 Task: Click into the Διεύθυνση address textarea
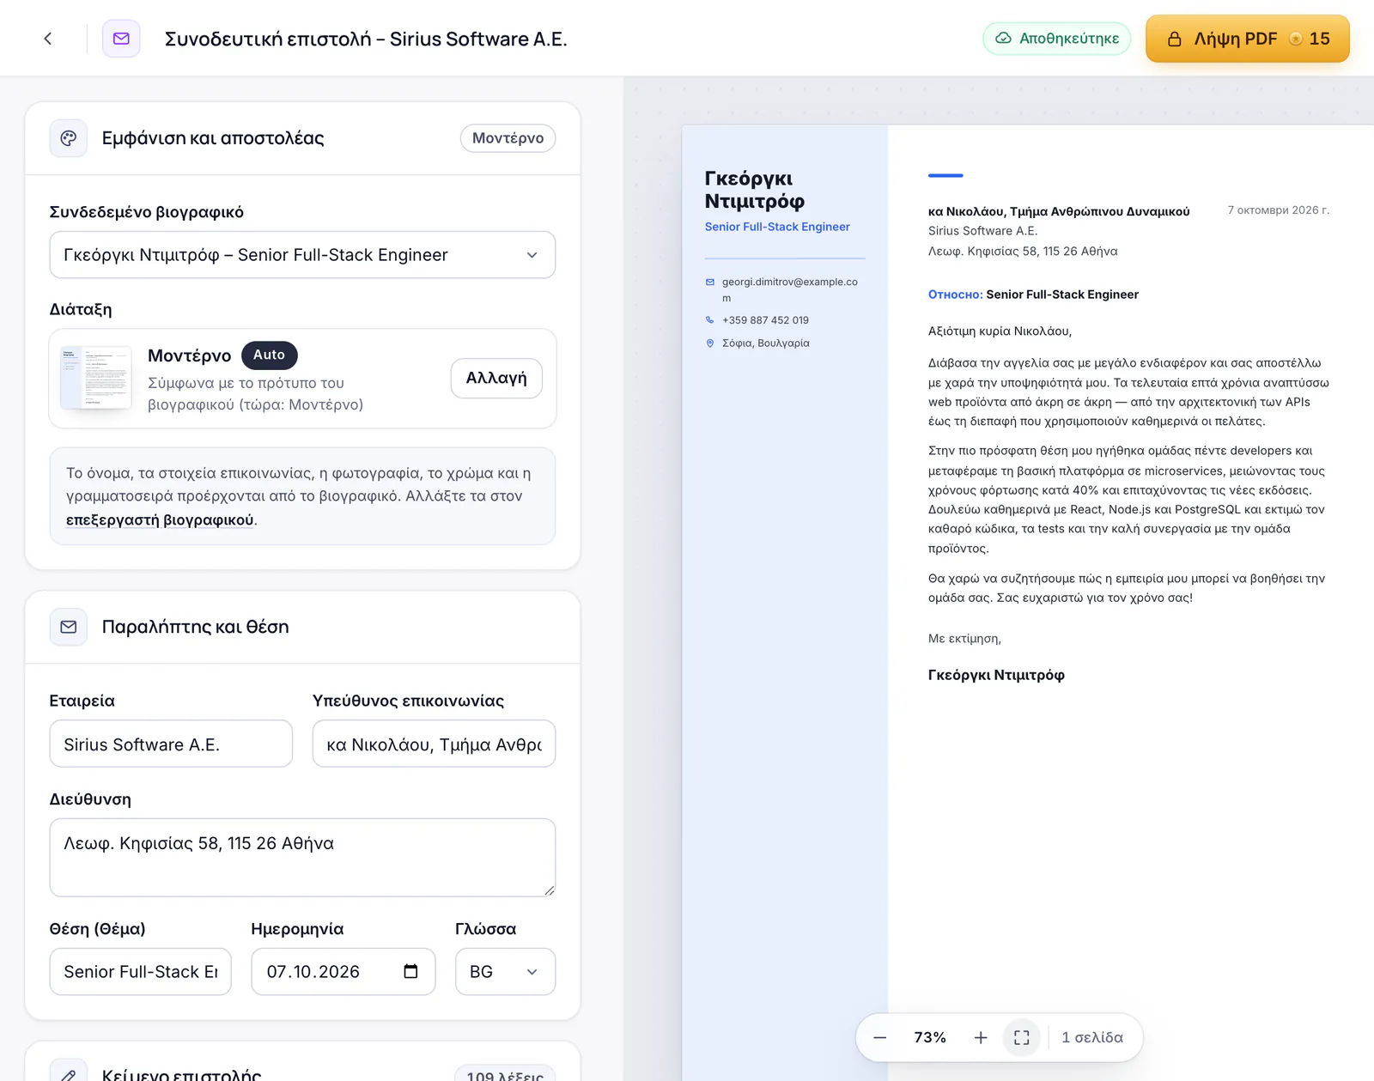point(302,857)
